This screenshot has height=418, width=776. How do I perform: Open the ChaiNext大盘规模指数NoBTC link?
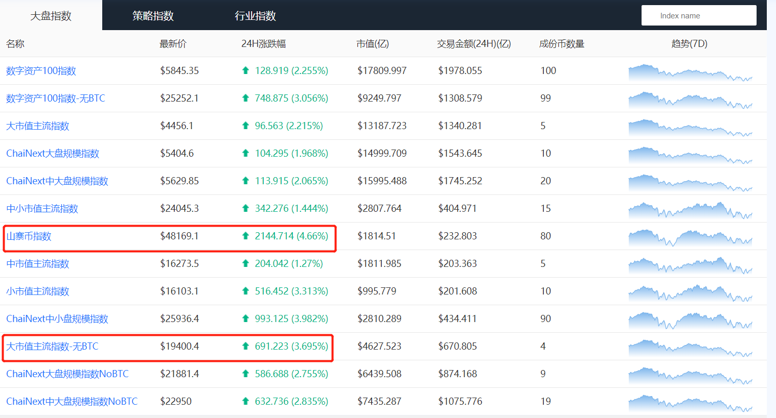pos(67,374)
